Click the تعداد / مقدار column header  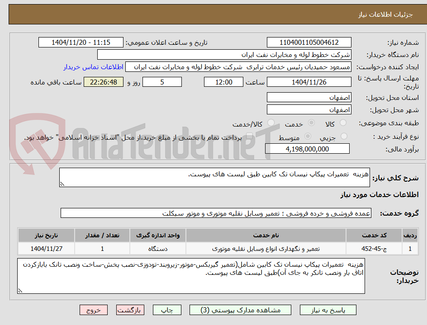click(102, 235)
